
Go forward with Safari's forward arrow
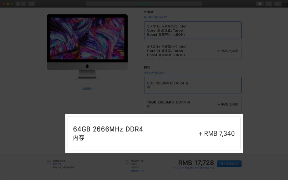[x=23, y=4]
